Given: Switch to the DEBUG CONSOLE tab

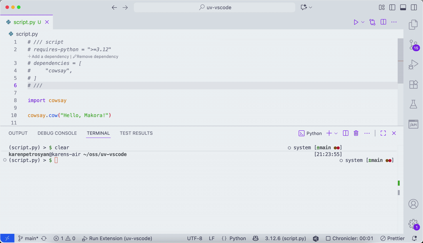Looking at the screenshot, I should coord(57,133).
